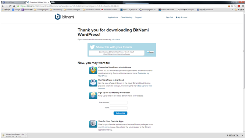Viewport: 246px width, 139px height.
Task: Open the monthly contest link
Action: tap(105, 127)
